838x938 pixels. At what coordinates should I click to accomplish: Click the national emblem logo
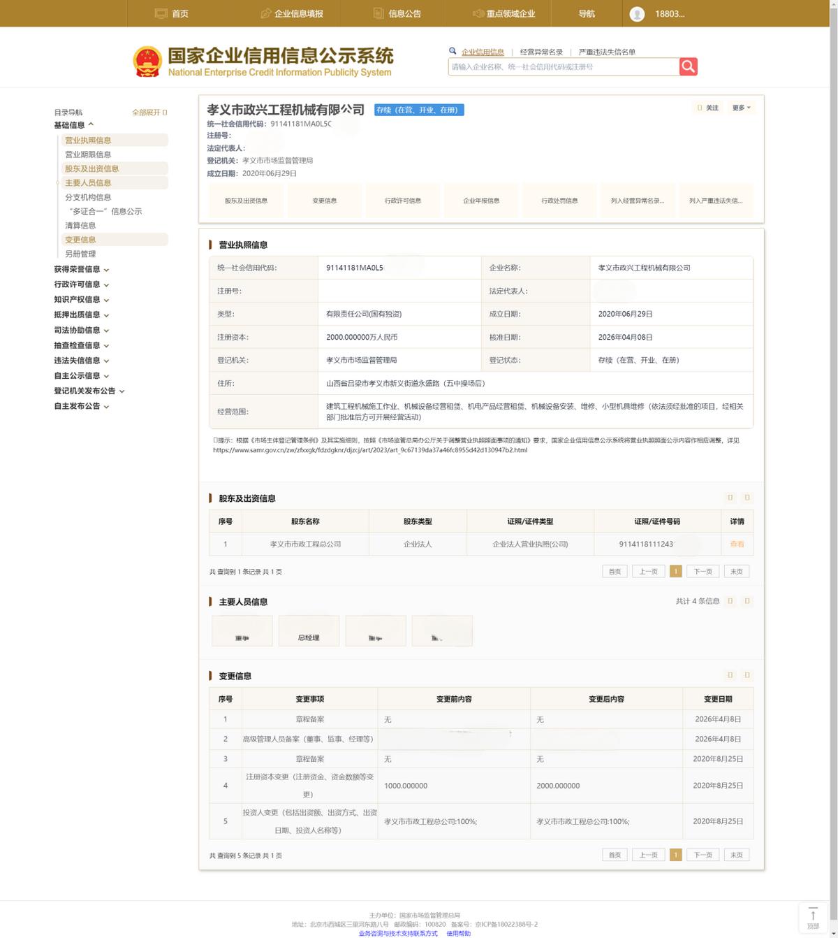[147, 62]
